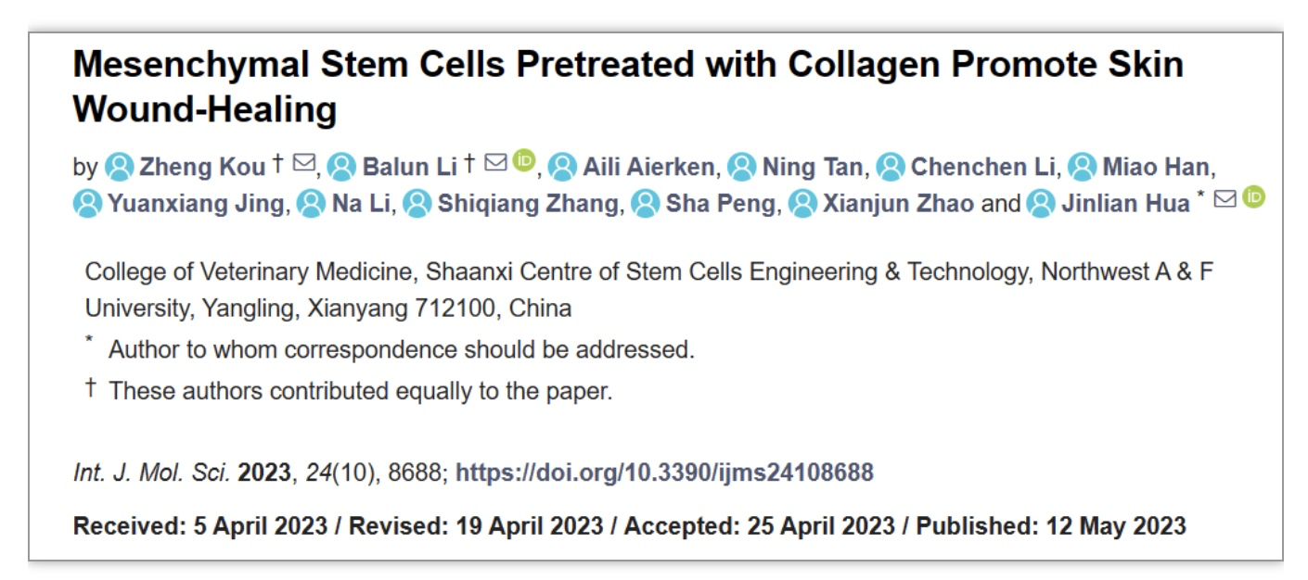Open author link Balun Li
The width and height of the screenshot is (1308, 580).
[x=410, y=167]
